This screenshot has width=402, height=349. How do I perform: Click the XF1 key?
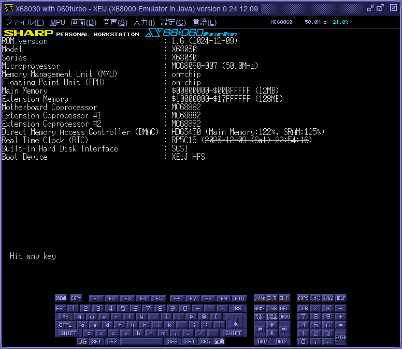click(x=96, y=342)
